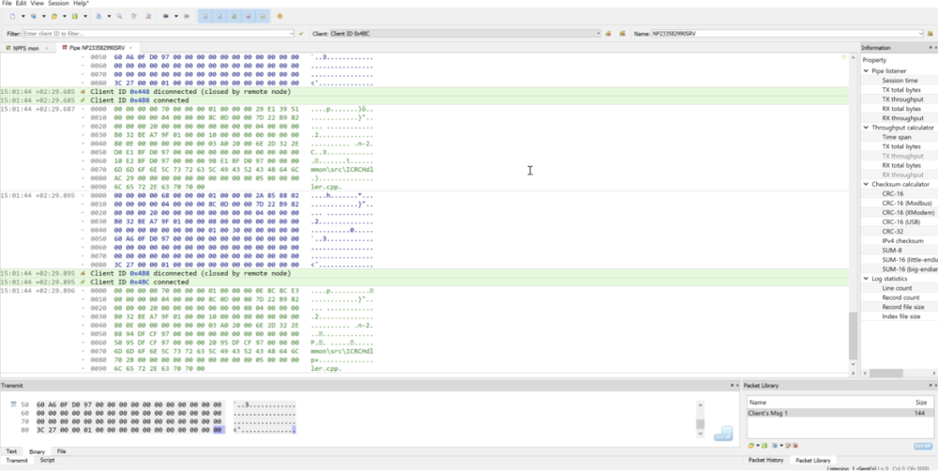Click the orange round toolbar icon
Viewport: 938px width, 473px height.
point(280,16)
